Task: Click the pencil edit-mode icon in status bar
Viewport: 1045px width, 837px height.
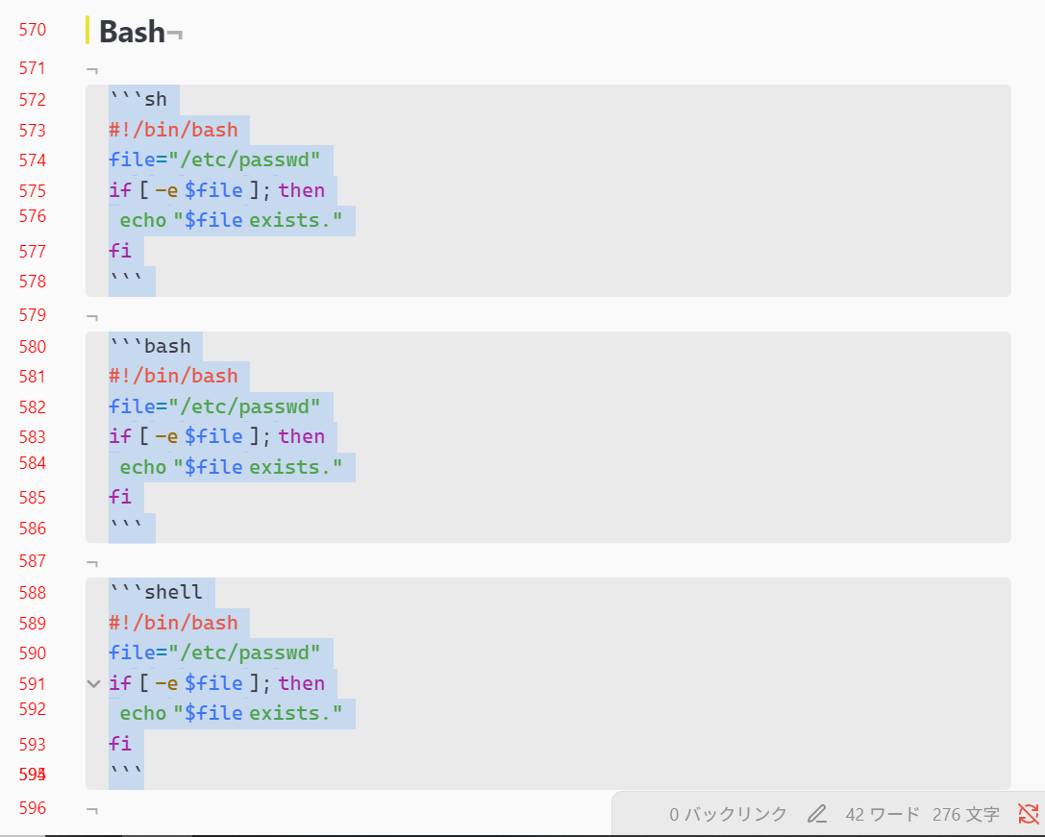Action: click(816, 814)
